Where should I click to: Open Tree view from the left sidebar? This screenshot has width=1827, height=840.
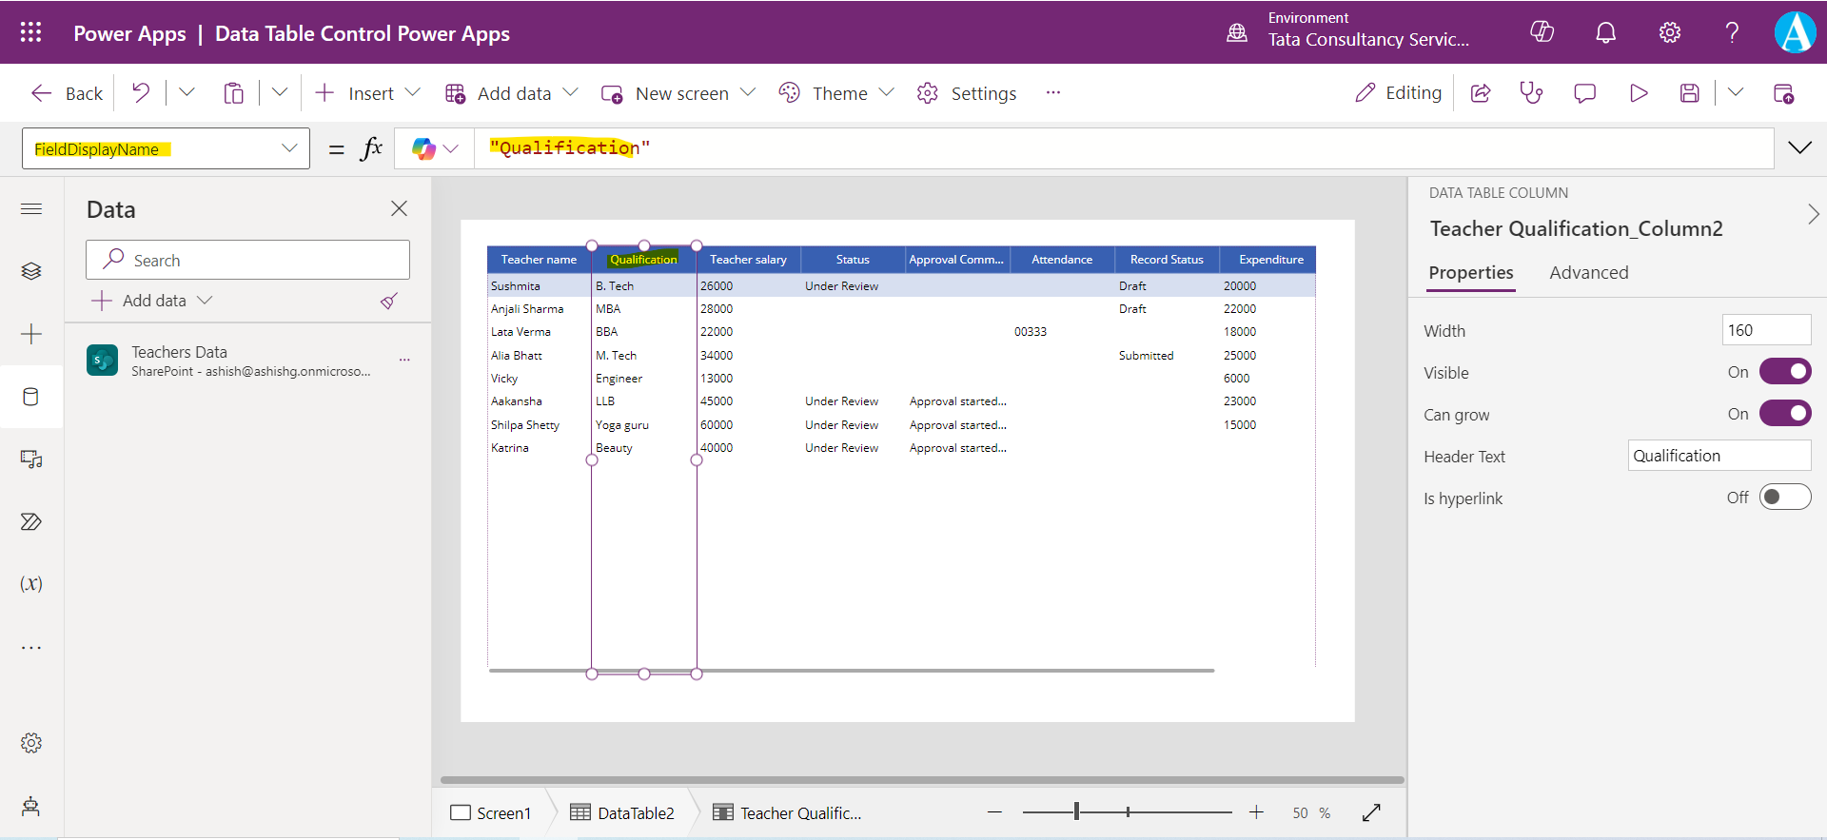click(x=31, y=271)
